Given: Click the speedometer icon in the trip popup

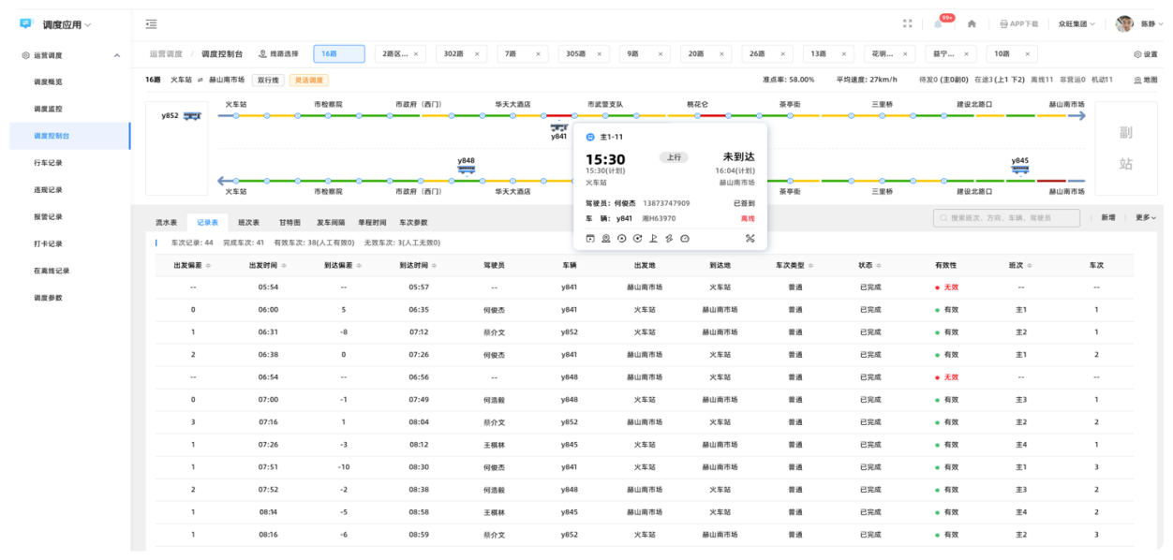Looking at the screenshot, I should click(x=684, y=238).
